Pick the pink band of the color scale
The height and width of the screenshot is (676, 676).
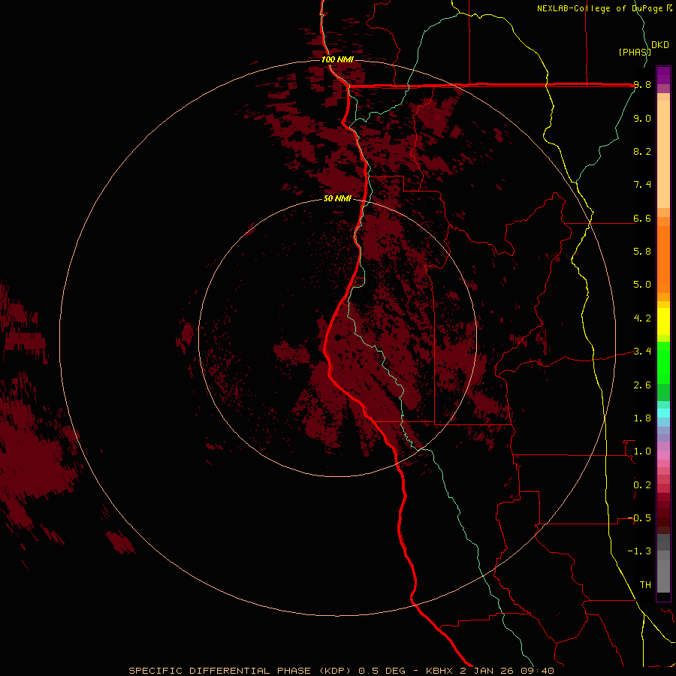663,455
